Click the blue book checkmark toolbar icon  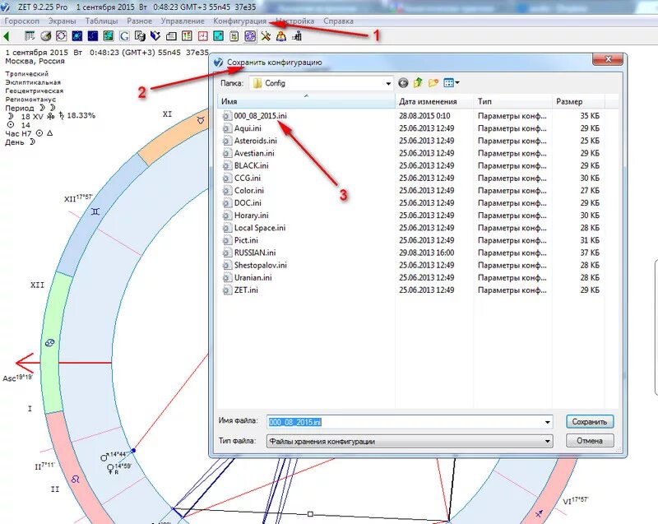point(155,36)
